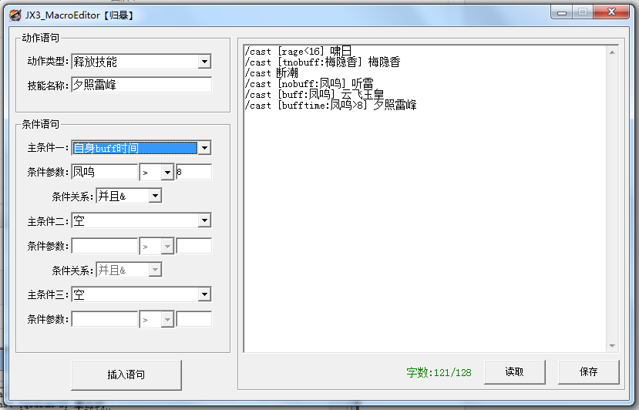
Task: Click the macro text scrollbar down arrow
Action: [x=612, y=345]
